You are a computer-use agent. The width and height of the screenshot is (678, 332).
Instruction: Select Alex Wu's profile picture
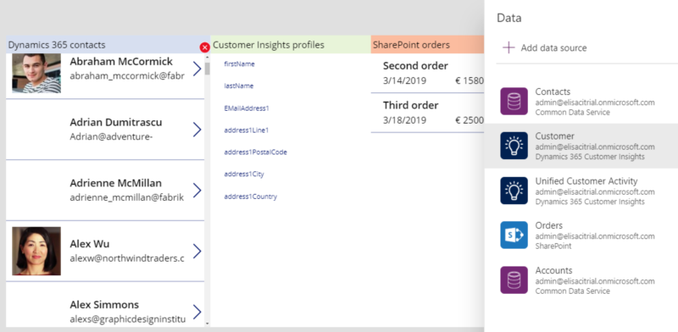[x=36, y=252]
